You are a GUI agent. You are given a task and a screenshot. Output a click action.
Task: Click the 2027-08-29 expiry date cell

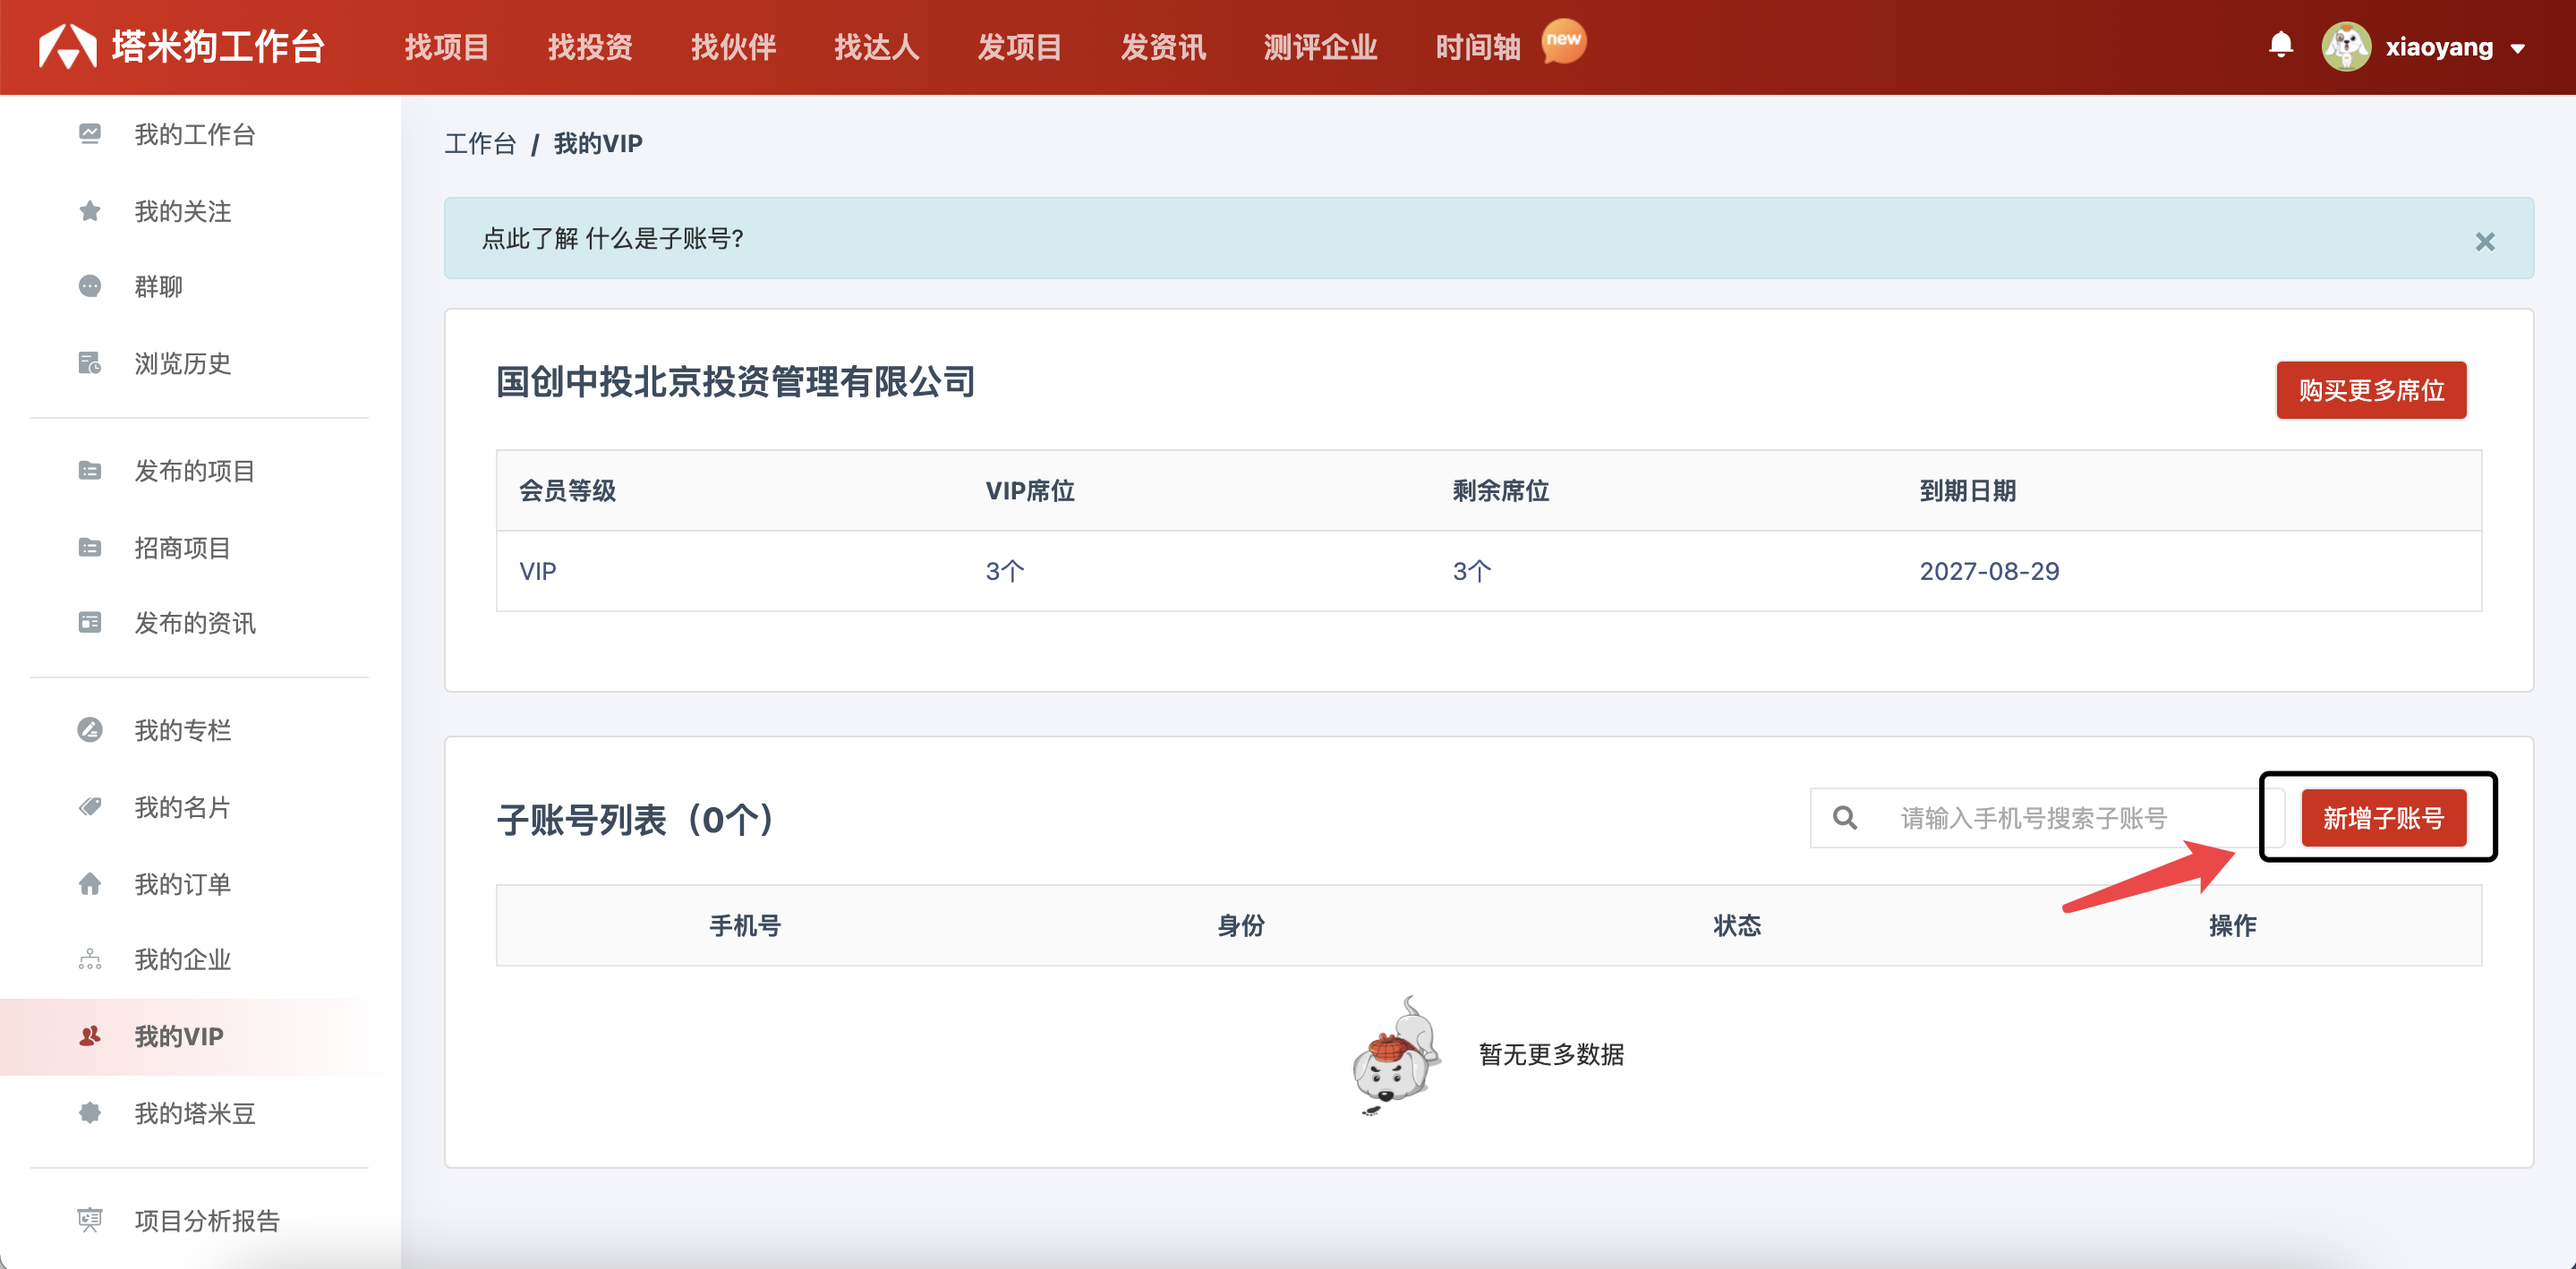click(x=1989, y=571)
